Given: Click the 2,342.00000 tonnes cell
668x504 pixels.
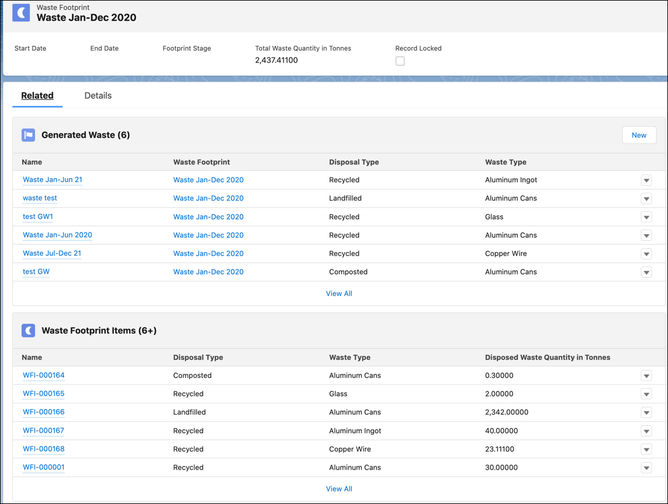Looking at the screenshot, I should [506, 412].
